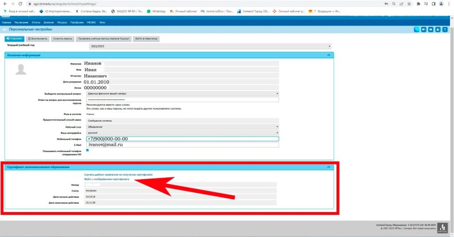The image size is (454, 237).
Task: Open the browser extensions puzzle icon
Action: 417,4
